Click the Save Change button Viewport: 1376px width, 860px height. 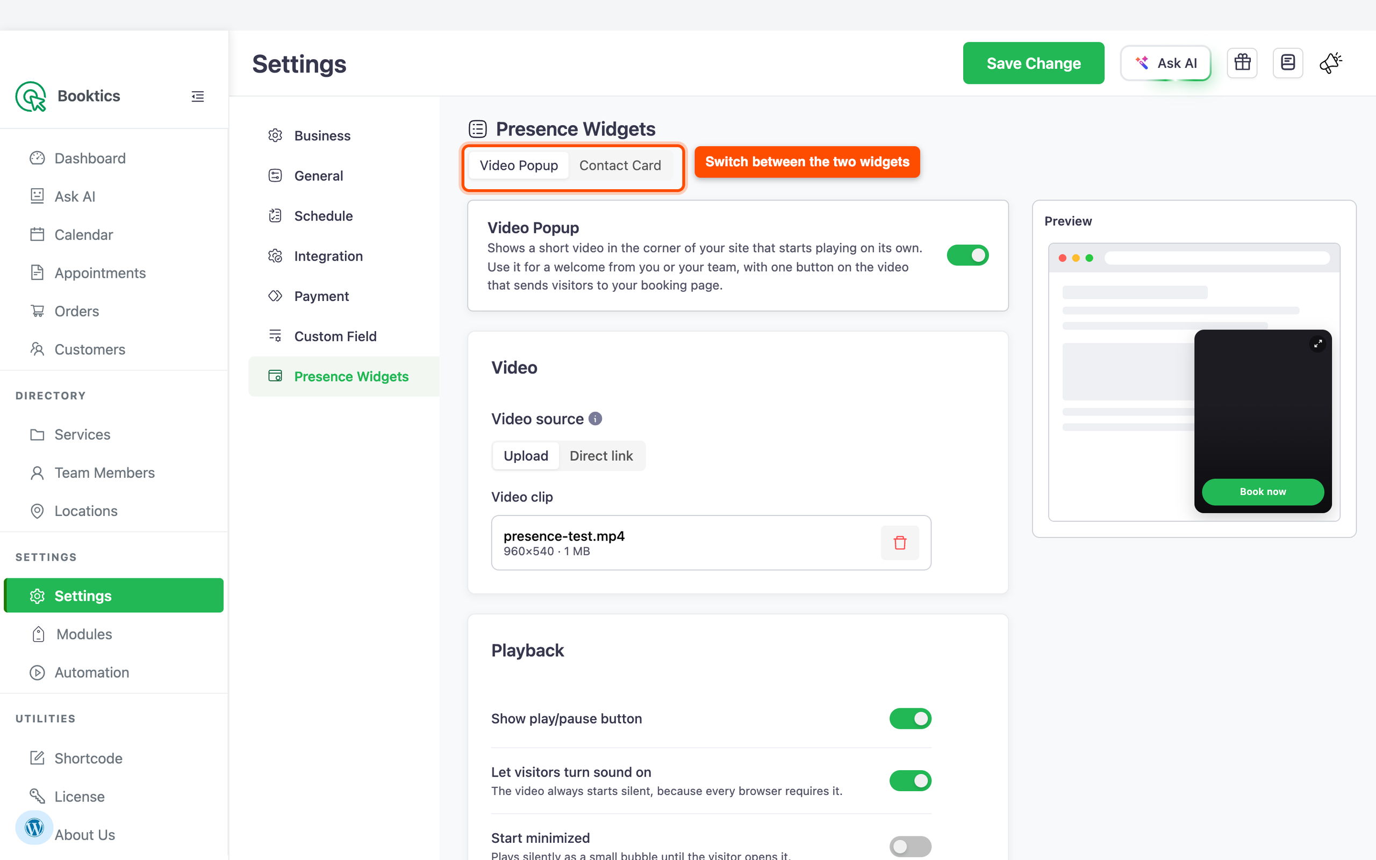click(1033, 63)
